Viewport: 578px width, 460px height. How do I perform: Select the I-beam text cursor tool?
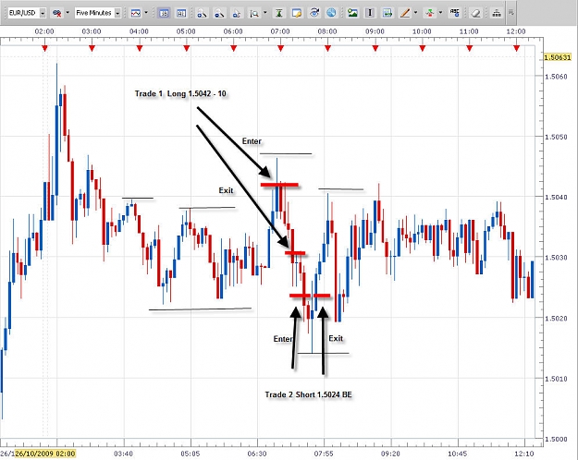pyautogui.click(x=370, y=13)
